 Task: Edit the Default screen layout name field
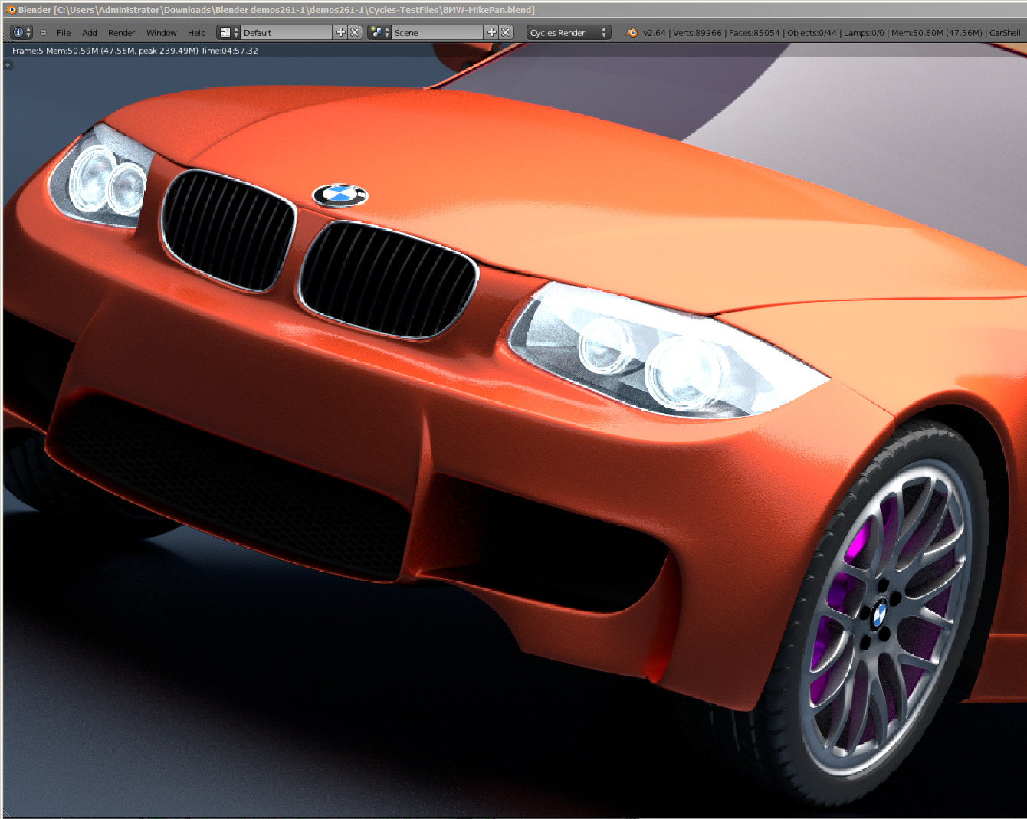click(x=287, y=32)
